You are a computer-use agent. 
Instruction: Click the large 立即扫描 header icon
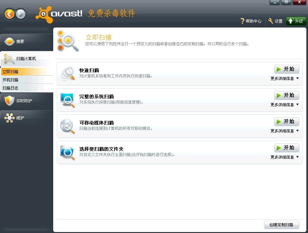coord(68,42)
